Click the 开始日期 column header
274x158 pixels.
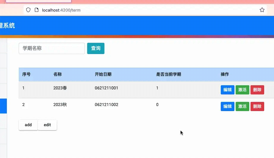click(x=103, y=74)
